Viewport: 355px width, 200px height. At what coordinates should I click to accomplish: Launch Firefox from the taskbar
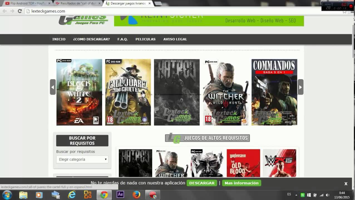(136, 195)
